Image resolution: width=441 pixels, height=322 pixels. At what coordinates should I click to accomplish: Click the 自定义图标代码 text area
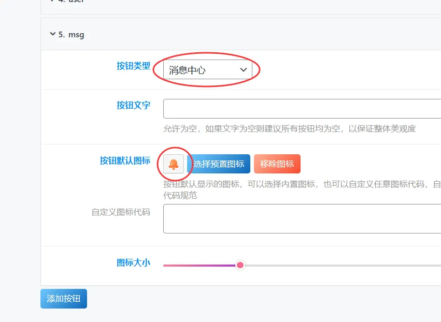click(x=302, y=218)
